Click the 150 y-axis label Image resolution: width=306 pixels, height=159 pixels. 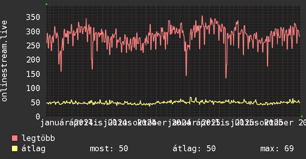coord(33,74)
